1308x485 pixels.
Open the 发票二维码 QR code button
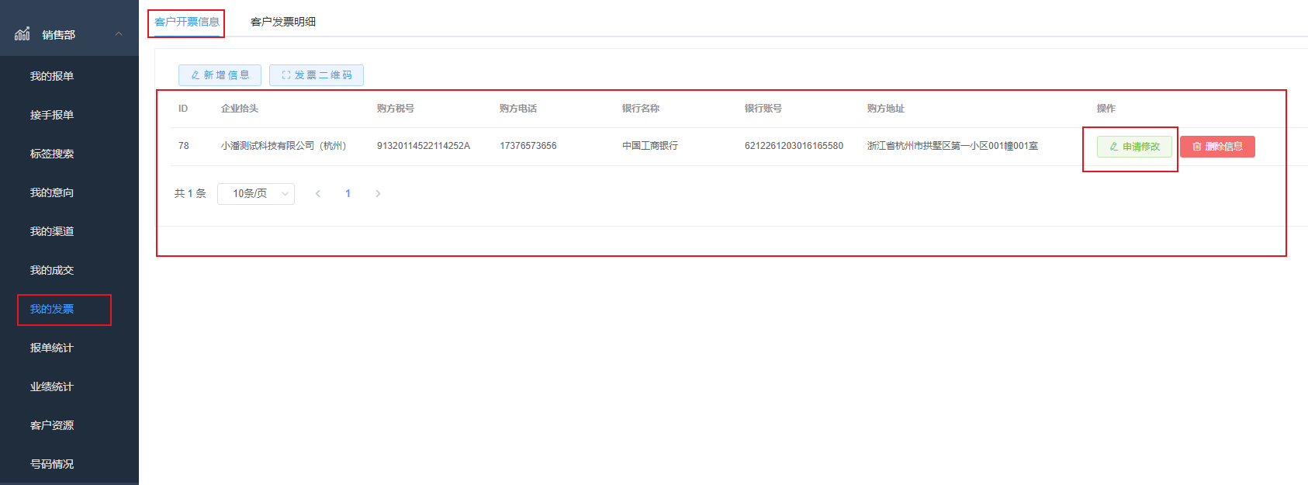[317, 75]
